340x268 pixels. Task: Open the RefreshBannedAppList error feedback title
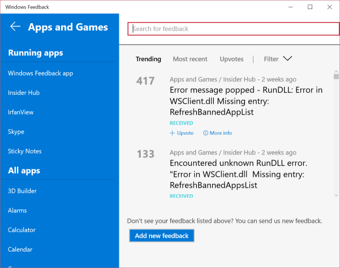[246, 100]
